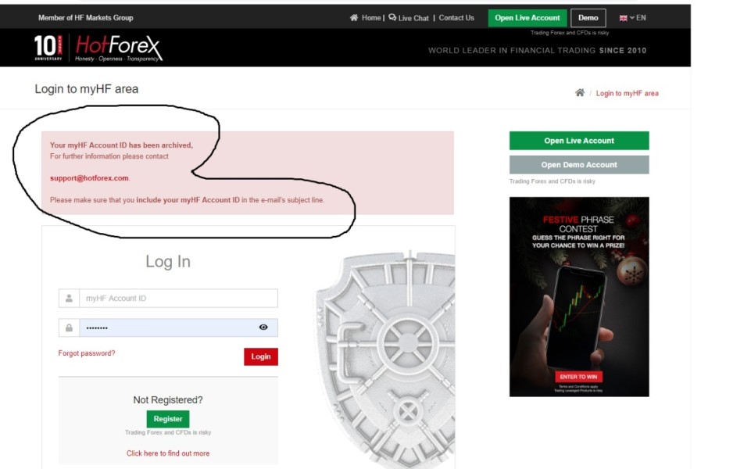Click the user icon beside Account ID field
This screenshot has width=751, height=469.
[x=69, y=298]
